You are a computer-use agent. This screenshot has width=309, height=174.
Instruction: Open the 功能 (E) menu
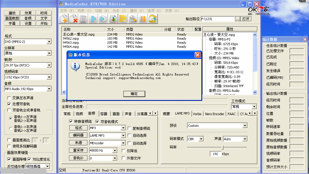point(102,10)
